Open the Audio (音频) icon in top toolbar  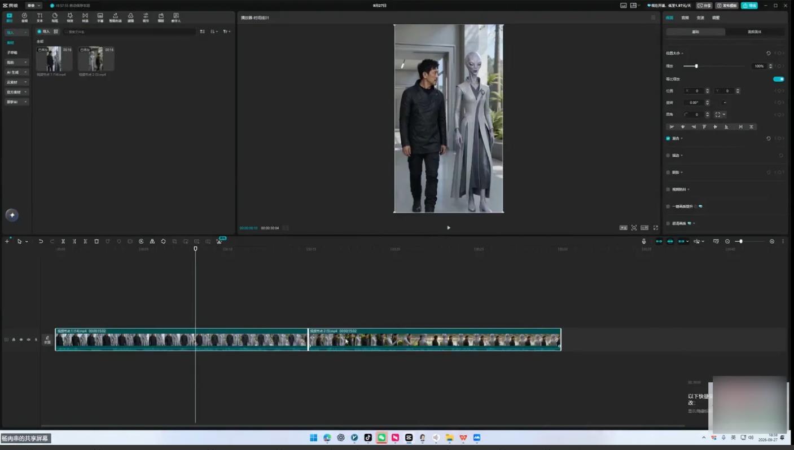24,17
